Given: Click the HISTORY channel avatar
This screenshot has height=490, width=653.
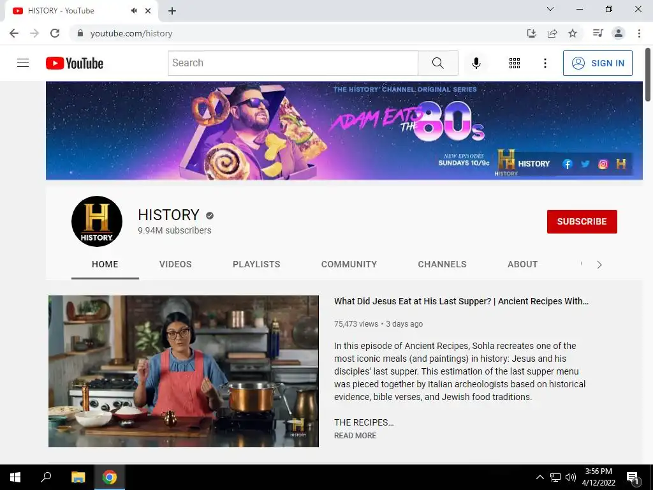Looking at the screenshot, I should coord(97,221).
